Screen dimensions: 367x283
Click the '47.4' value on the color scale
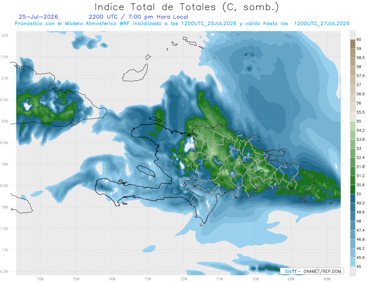[x=361, y=230]
